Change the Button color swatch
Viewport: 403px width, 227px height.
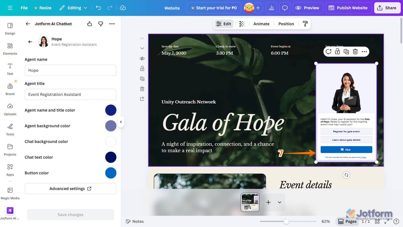pyautogui.click(x=111, y=173)
